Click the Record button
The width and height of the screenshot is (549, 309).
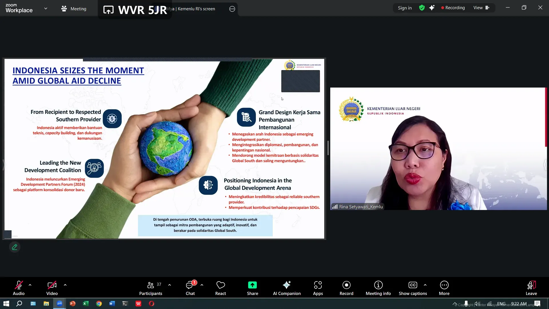click(x=346, y=288)
